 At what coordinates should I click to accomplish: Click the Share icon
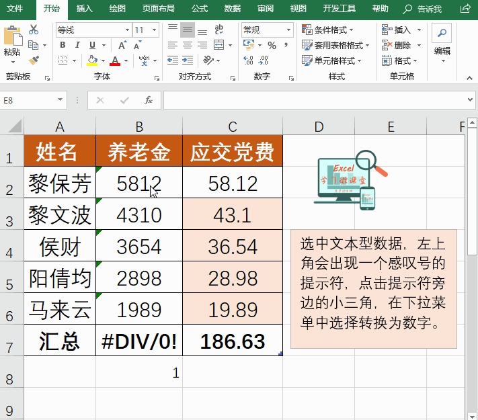[x=465, y=9]
